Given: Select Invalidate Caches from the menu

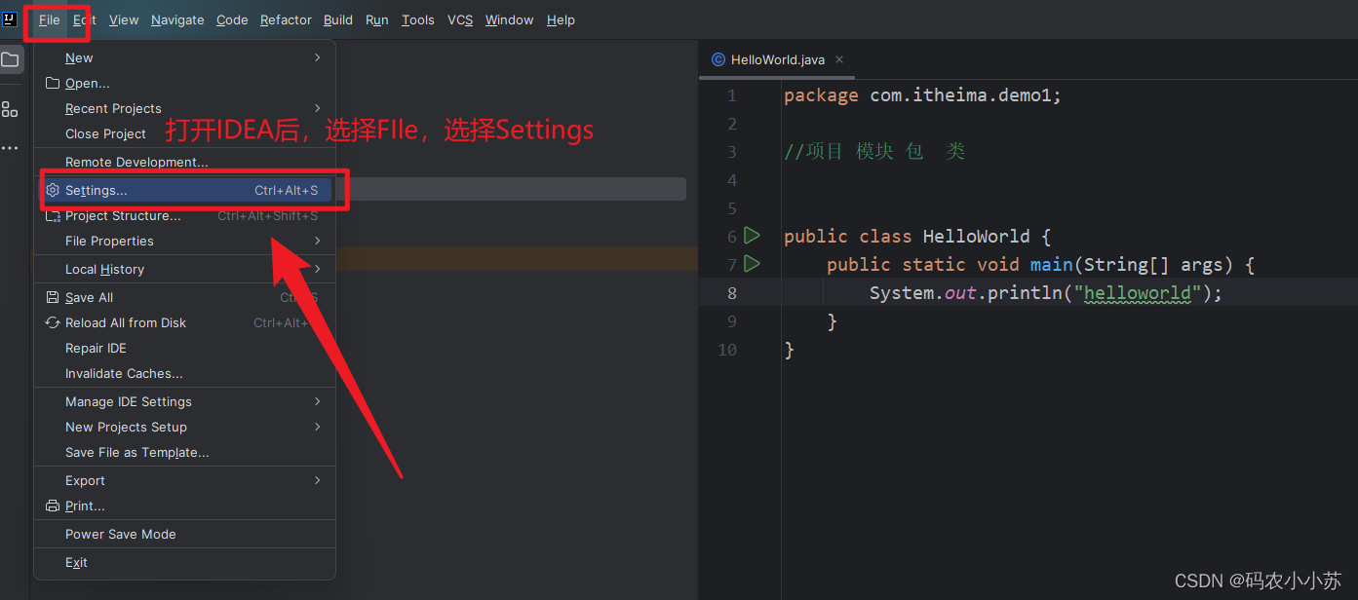Looking at the screenshot, I should click(x=124, y=373).
